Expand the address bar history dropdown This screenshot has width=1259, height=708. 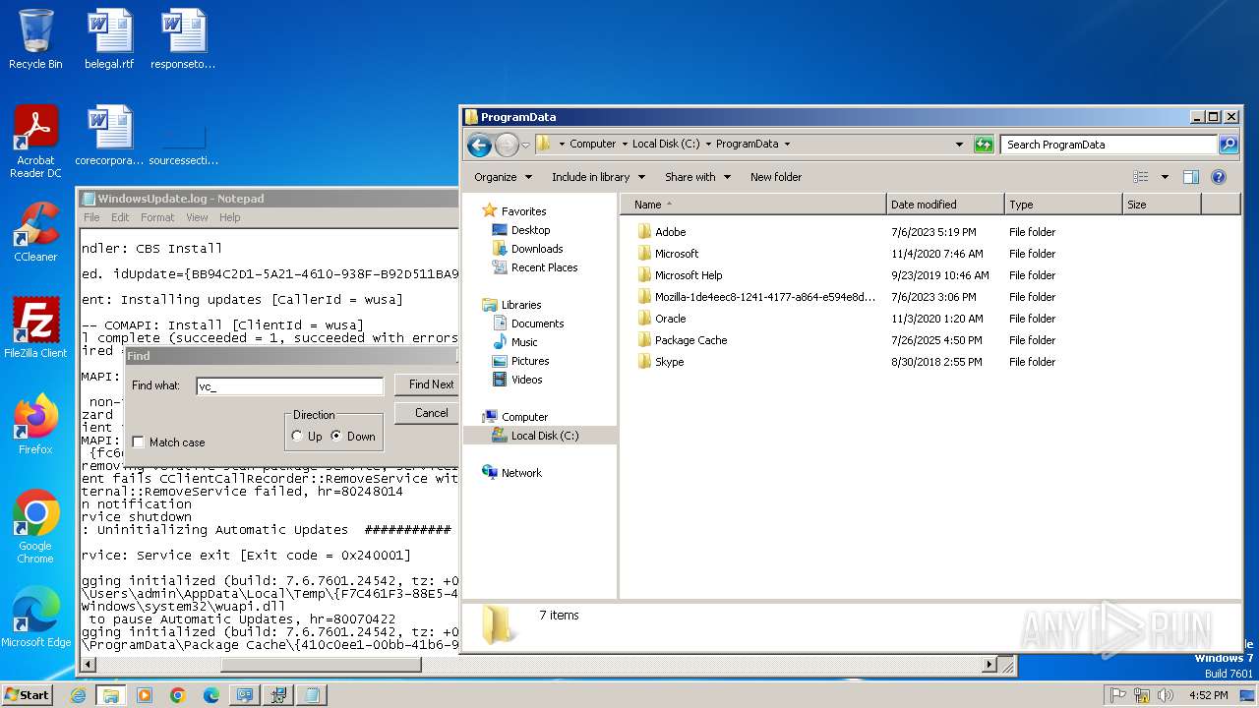point(960,145)
